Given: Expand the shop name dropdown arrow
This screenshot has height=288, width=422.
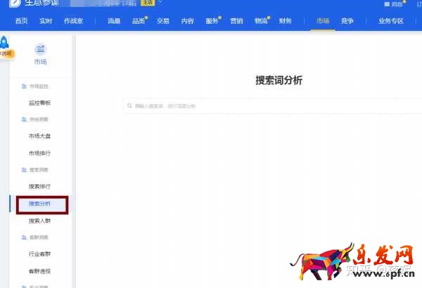Looking at the screenshot, I should 160,3.
